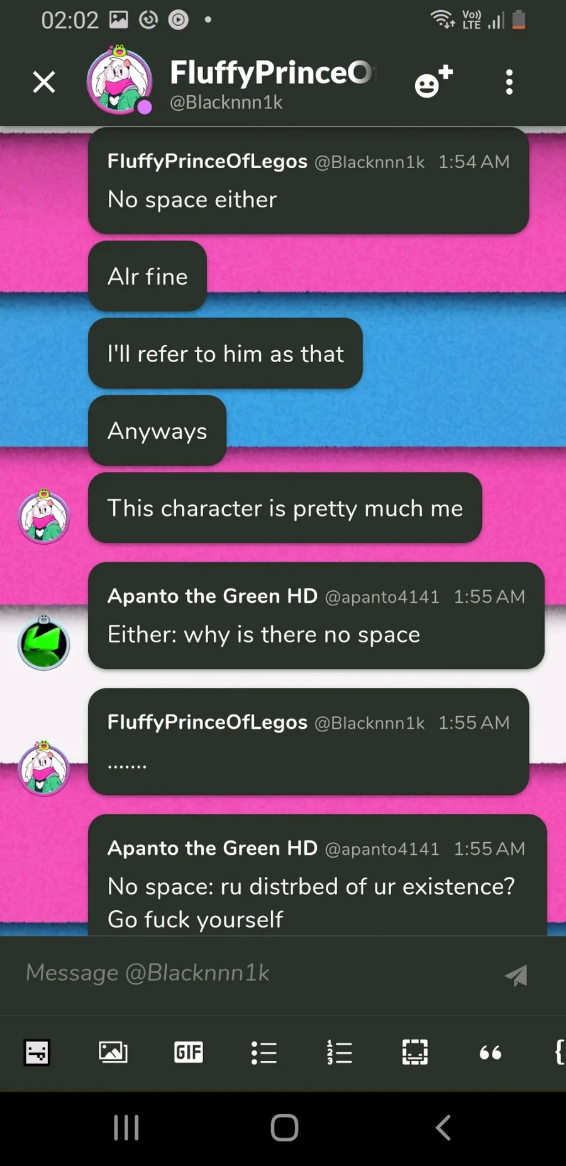This screenshot has height=1166, width=566.
Task: Attach an image with the picture icon
Action: [x=113, y=1052]
